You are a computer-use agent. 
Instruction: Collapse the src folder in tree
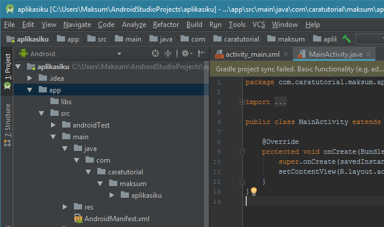click(x=42, y=113)
